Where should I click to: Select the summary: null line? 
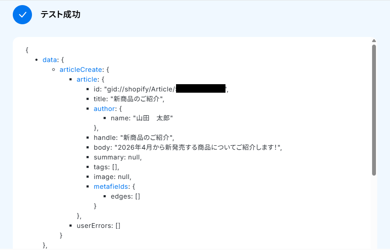[118, 157]
